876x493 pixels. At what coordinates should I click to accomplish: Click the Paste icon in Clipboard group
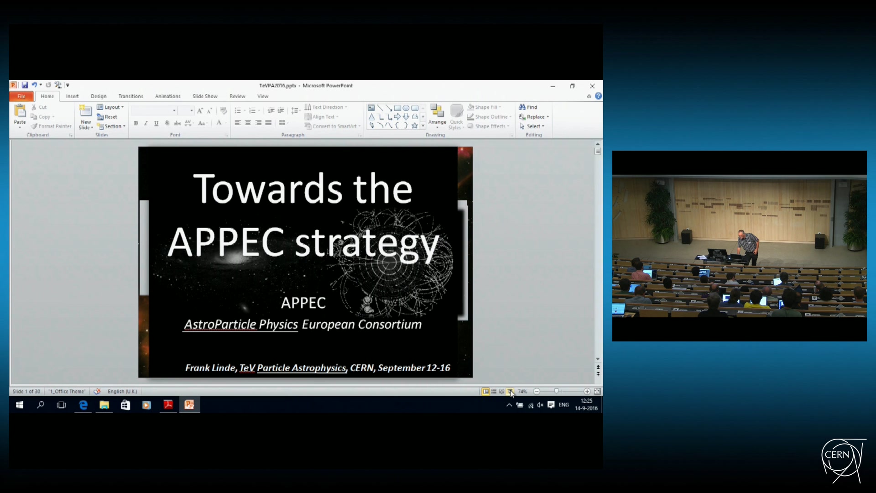(x=20, y=110)
